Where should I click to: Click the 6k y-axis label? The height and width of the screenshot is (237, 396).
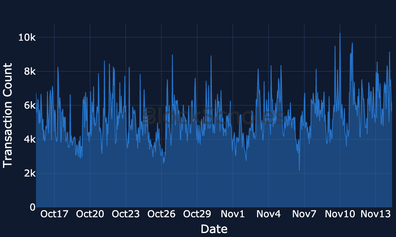[30, 105]
